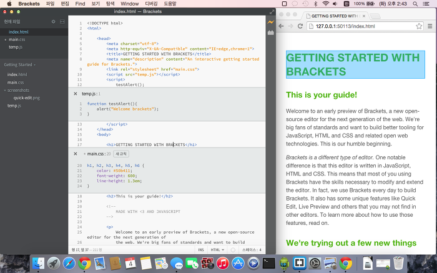This screenshot has width=437, height=273.
Task: Toggle fullscreen arrows in Brackets title bar
Action: tap(272, 12)
